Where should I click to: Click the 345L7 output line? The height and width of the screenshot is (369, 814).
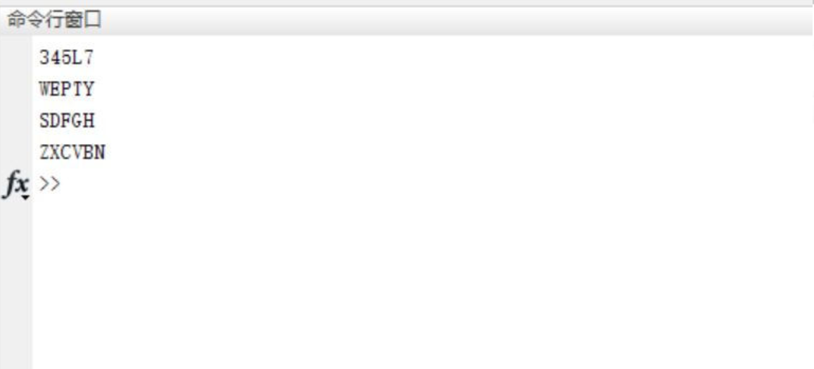click(x=67, y=58)
